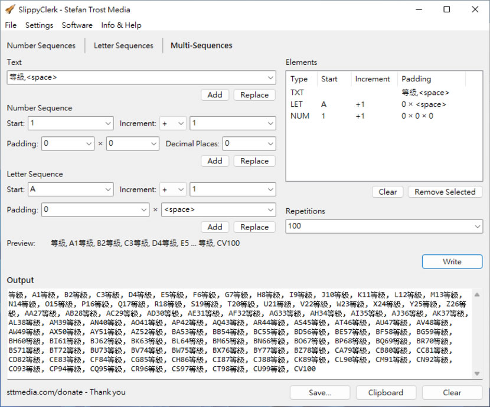Open the Software menu
Viewport: 490px width, 407px height.
77,25
